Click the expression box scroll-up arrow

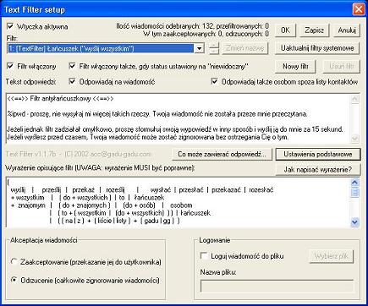pyautogui.click(x=354, y=183)
